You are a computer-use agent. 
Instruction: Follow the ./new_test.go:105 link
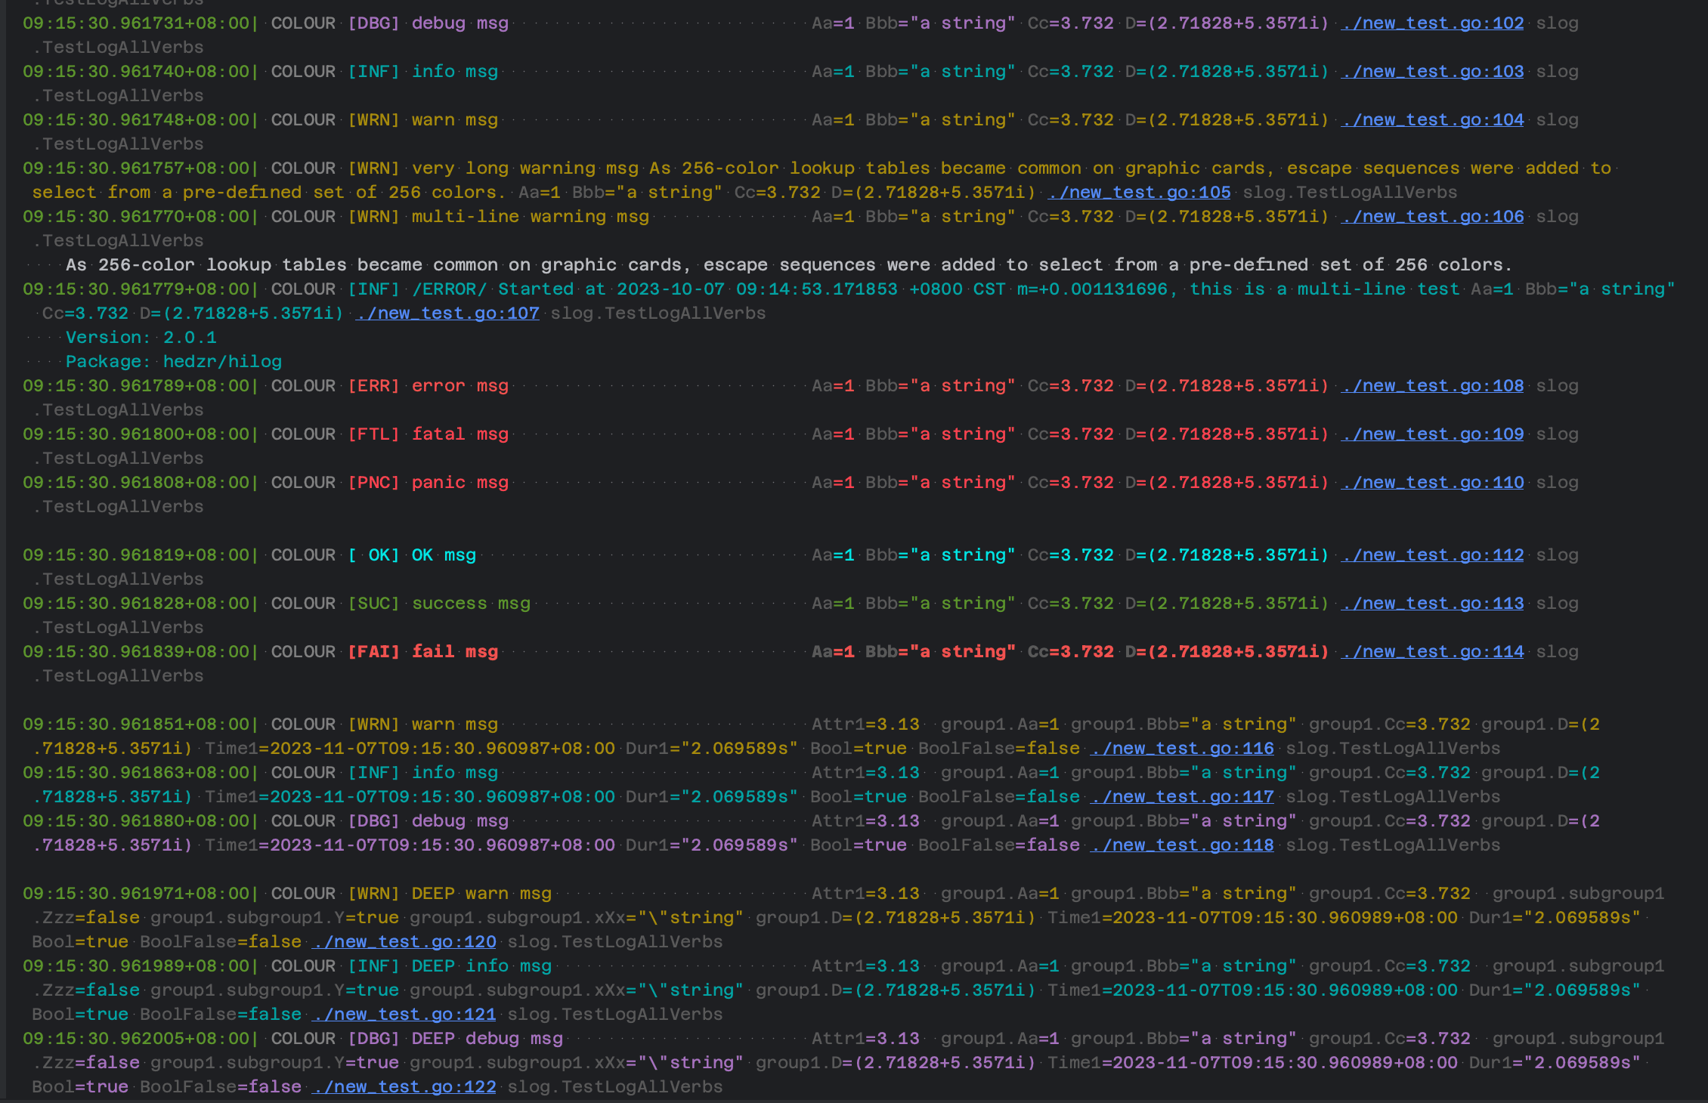[x=1139, y=193]
